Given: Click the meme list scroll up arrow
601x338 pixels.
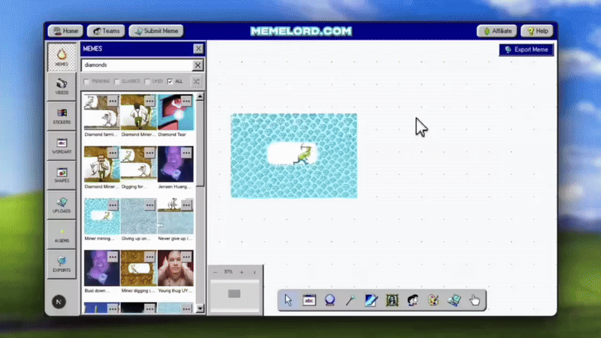Looking at the screenshot, I should [x=200, y=97].
